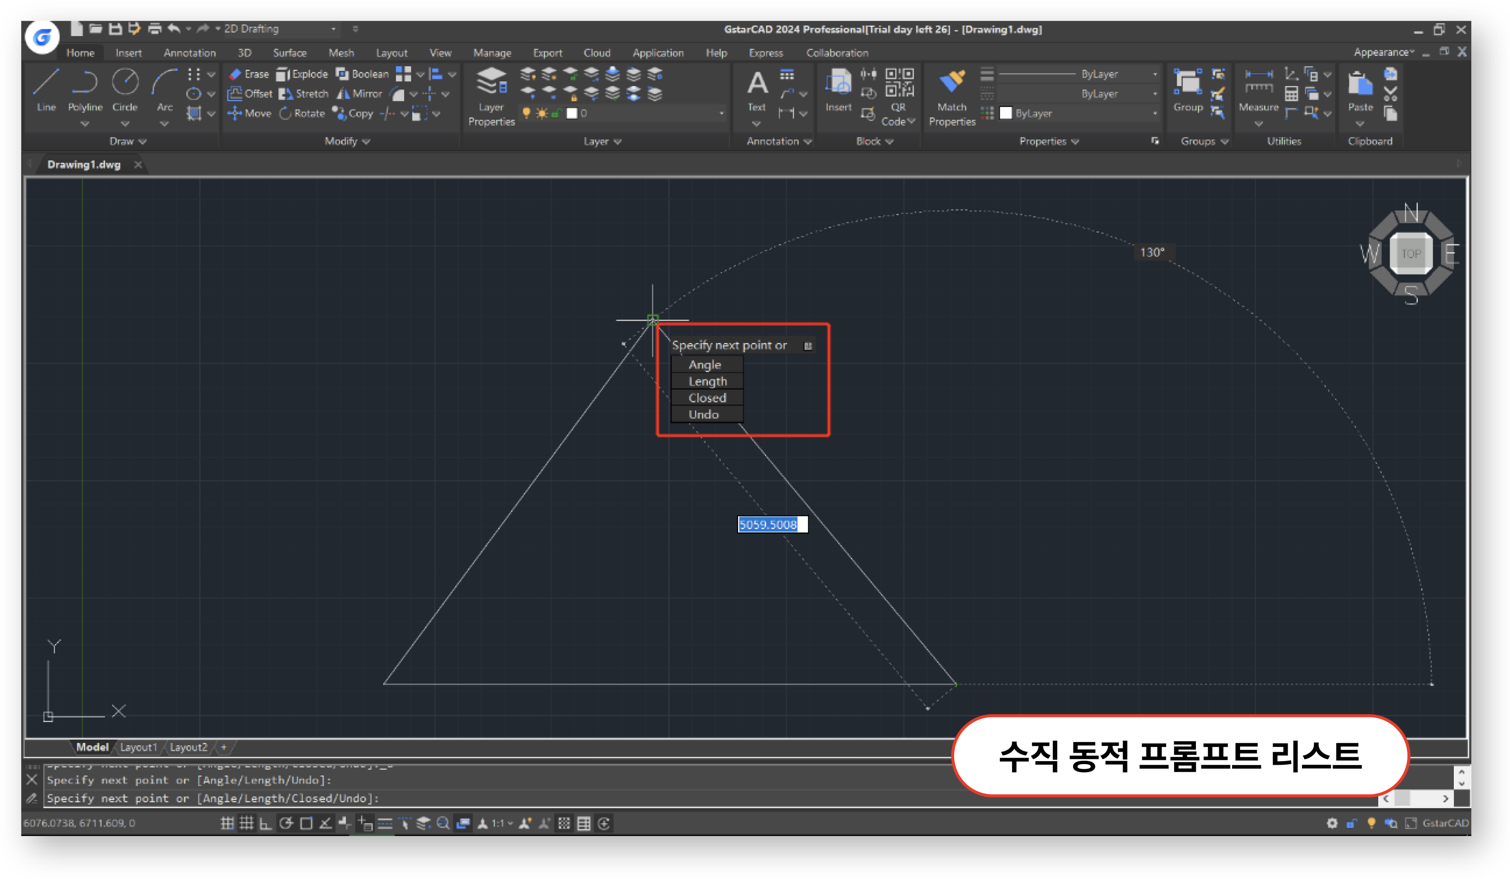1510x879 pixels.
Task: Click the Erase tool
Action: pos(249,74)
